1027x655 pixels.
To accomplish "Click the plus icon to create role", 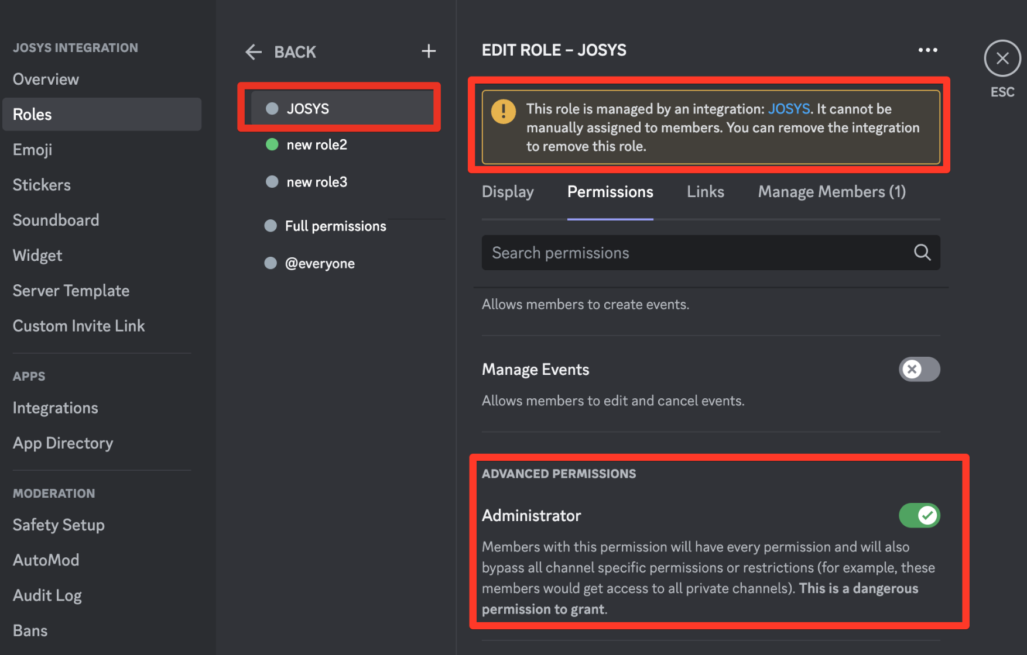I will 429,51.
